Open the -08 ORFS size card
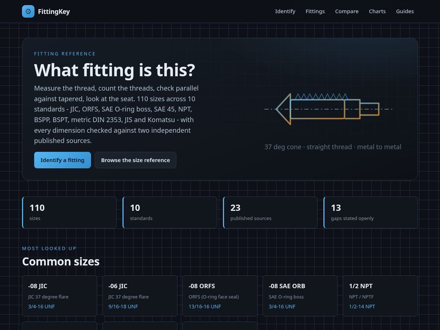Screen dimensions: 440x330 click(220, 296)
